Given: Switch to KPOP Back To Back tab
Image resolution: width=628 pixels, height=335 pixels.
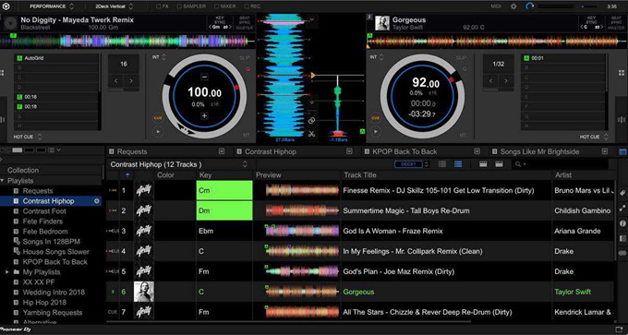Looking at the screenshot, I should (x=405, y=151).
